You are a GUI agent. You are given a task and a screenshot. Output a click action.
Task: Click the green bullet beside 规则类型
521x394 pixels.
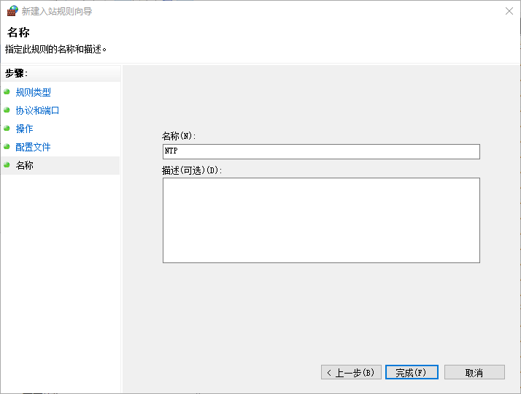coord(7,92)
